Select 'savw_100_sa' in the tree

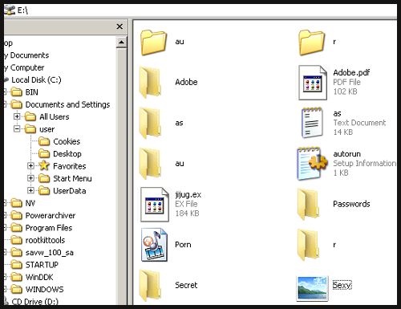tap(50, 253)
